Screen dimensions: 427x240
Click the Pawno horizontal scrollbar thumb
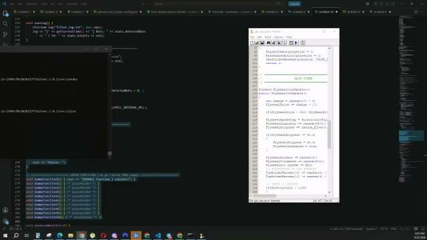point(264,195)
